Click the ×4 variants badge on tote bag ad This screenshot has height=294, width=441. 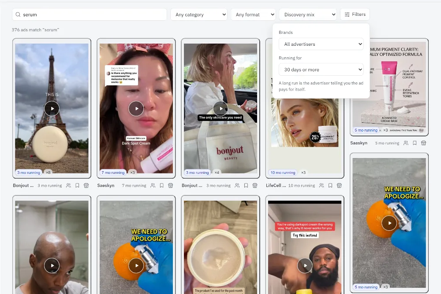point(217,173)
